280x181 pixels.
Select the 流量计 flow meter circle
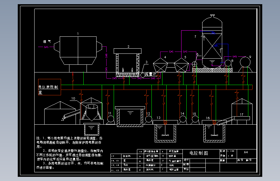click(x=143, y=75)
